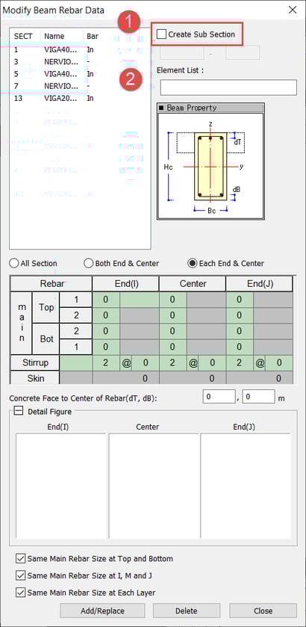Click the Close button at bottom
This screenshot has height=627, width=306.
pos(263,611)
